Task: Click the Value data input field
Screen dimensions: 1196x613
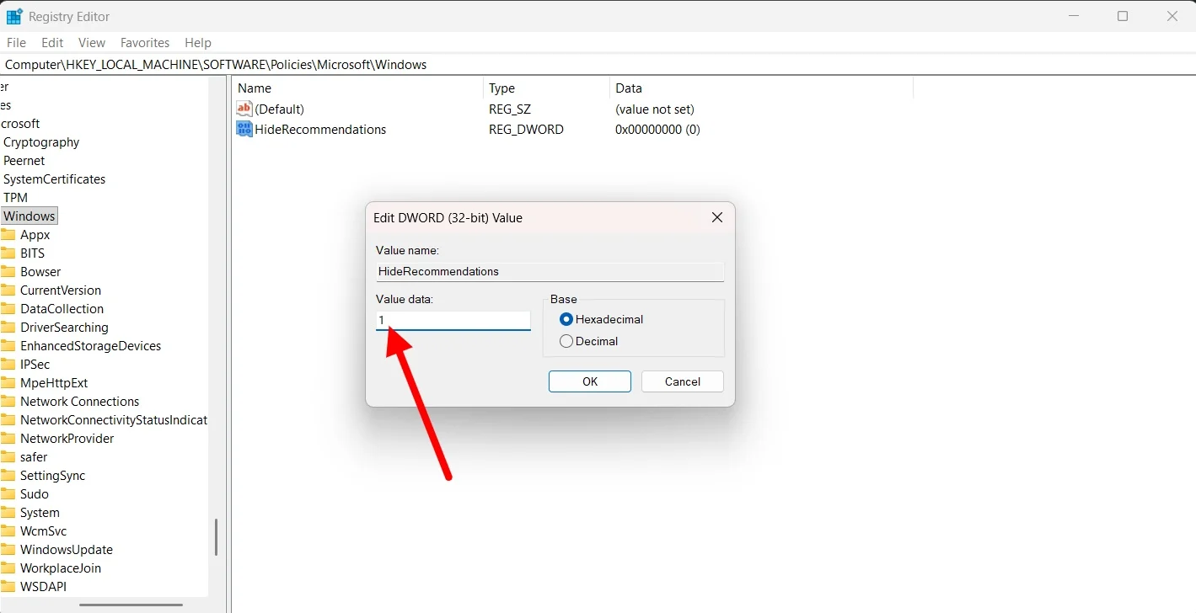Action: click(x=453, y=321)
